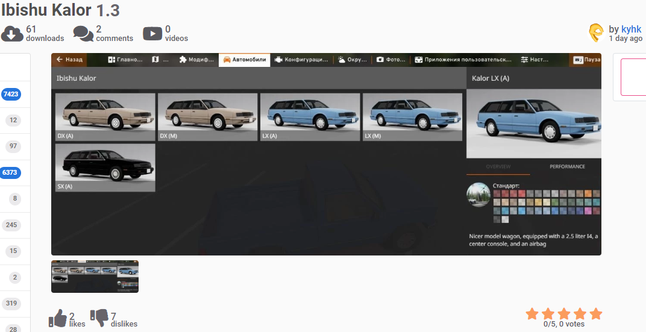Open the screenshot thumbnail below the image

[95, 277]
